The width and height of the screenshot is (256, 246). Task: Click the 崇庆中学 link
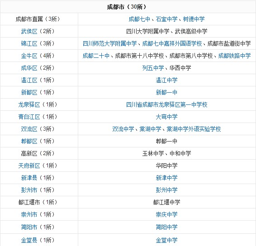tap(166, 214)
